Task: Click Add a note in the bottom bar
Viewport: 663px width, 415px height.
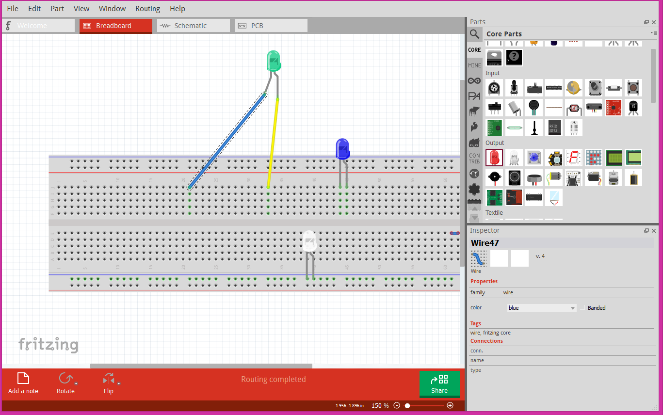Action: point(23,383)
